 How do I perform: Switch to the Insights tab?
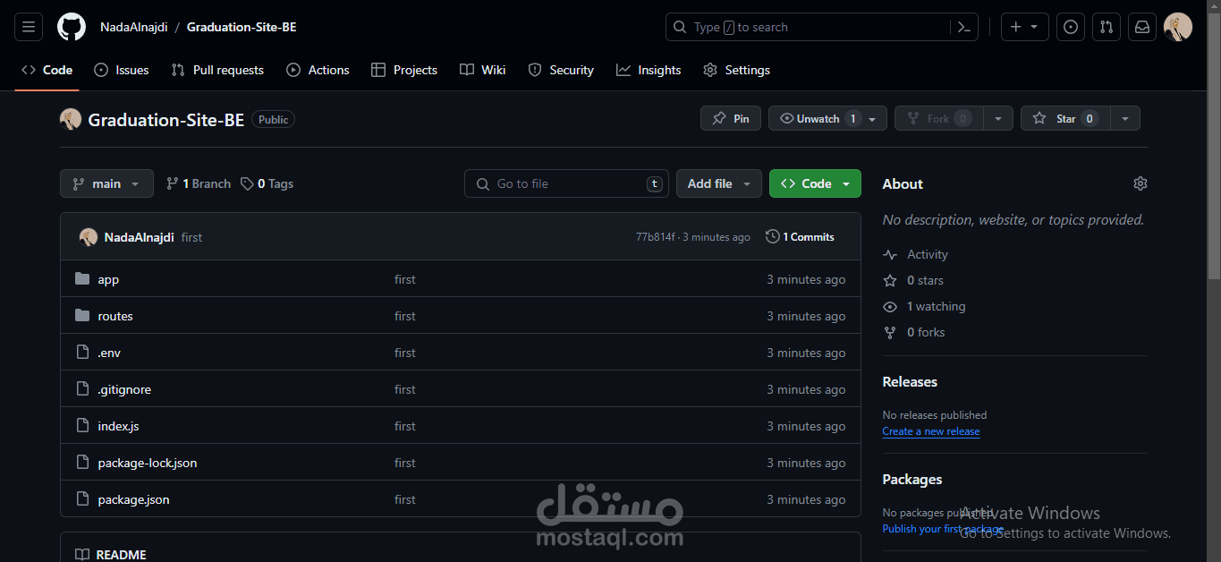(x=649, y=70)
